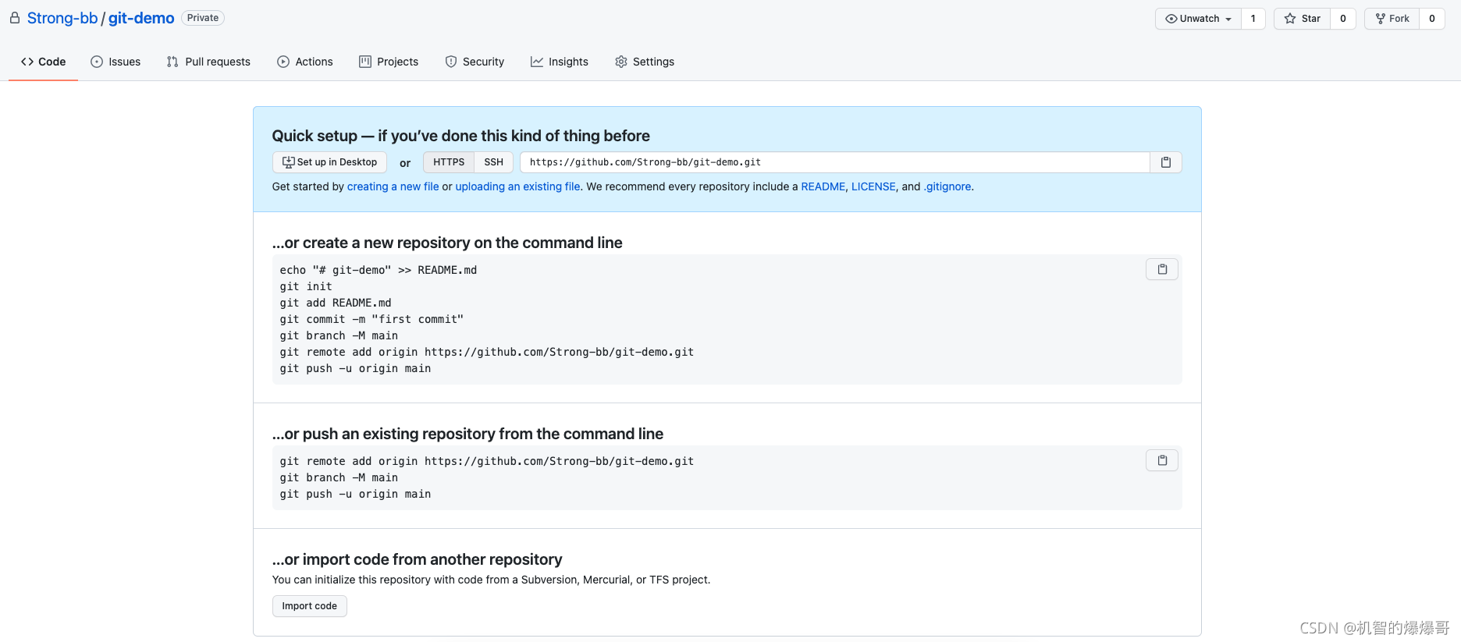Image resolution: width=1461 pixels, height=642 pixels.
Task: Copy the repository HTTPS URL via clipboard icon
Action: coord(1165,162)
